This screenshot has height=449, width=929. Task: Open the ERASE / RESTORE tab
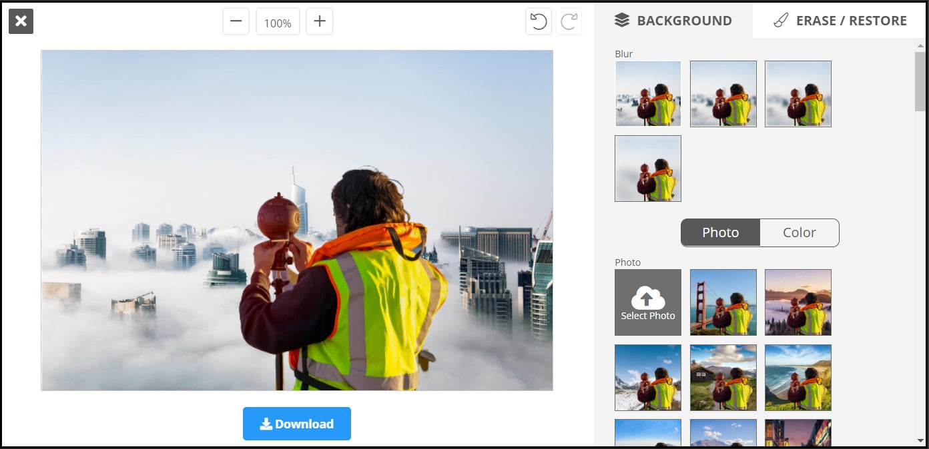pos(840,21)
